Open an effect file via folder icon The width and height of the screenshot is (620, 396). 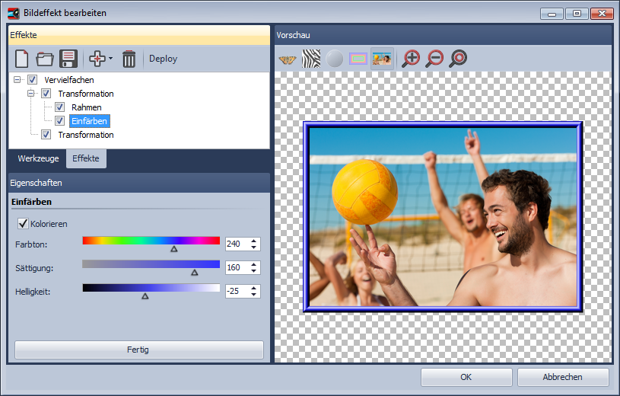pyautogui.click(x=45, y=59)
